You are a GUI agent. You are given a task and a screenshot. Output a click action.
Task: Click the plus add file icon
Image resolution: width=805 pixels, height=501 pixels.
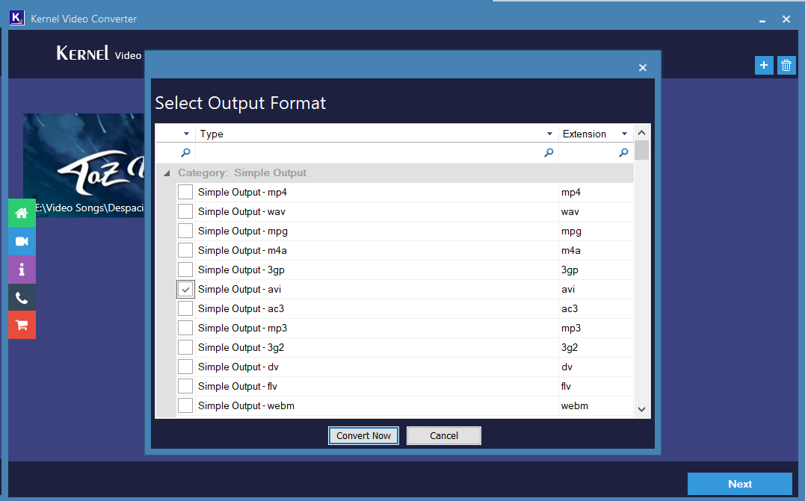point(764,65)
